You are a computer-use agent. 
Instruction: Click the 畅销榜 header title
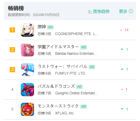pos(16,8)
